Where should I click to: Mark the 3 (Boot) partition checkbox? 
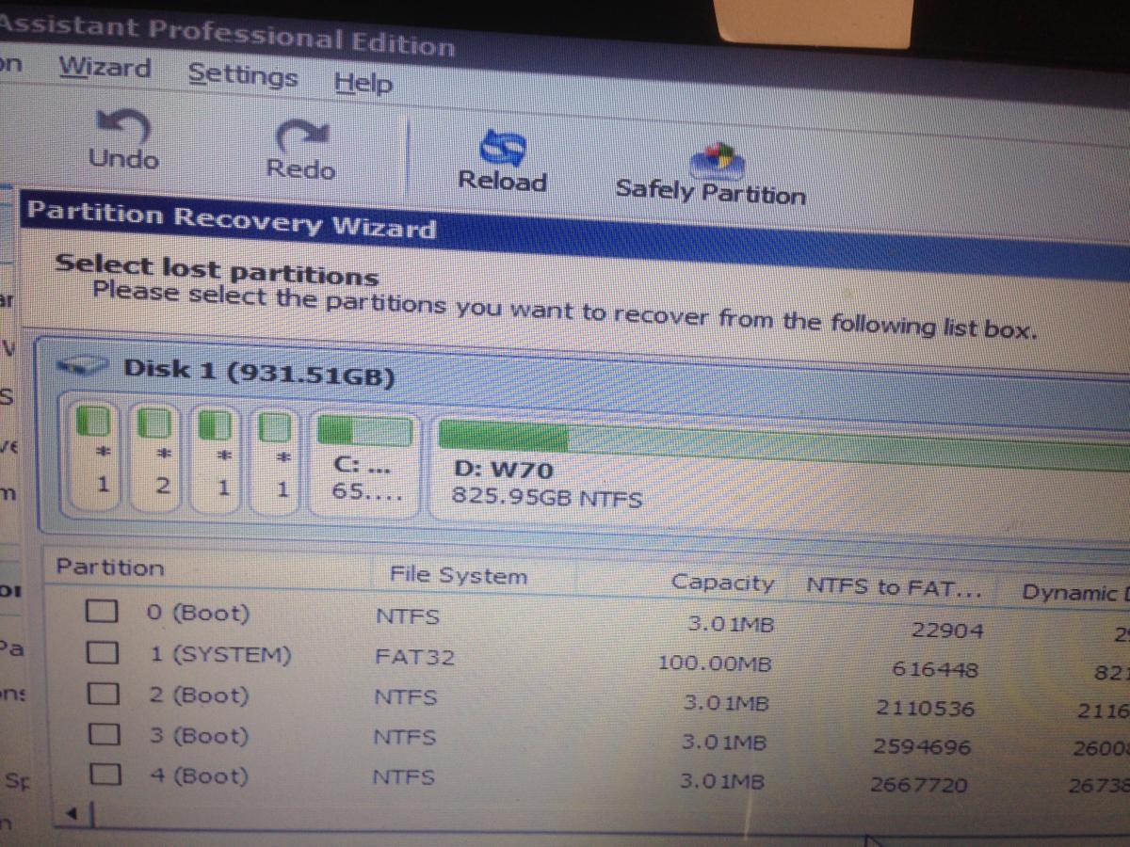[x=102, y=734]
